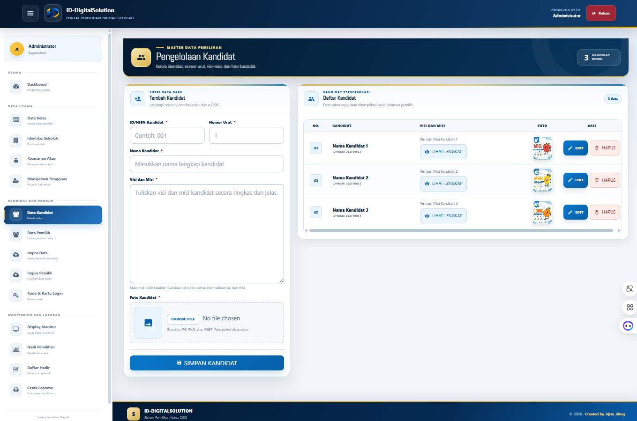Go to Identitas Sekolah page
Screen dimensions: 637x421
coord(53,140)
